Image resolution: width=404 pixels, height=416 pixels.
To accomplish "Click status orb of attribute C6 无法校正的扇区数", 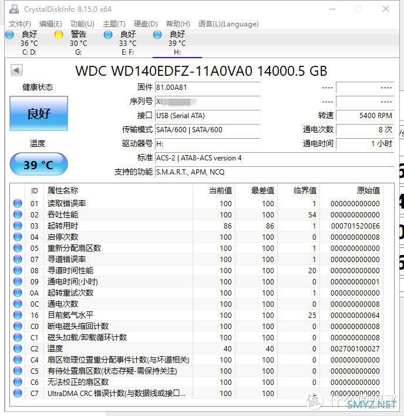I will 18,382.
